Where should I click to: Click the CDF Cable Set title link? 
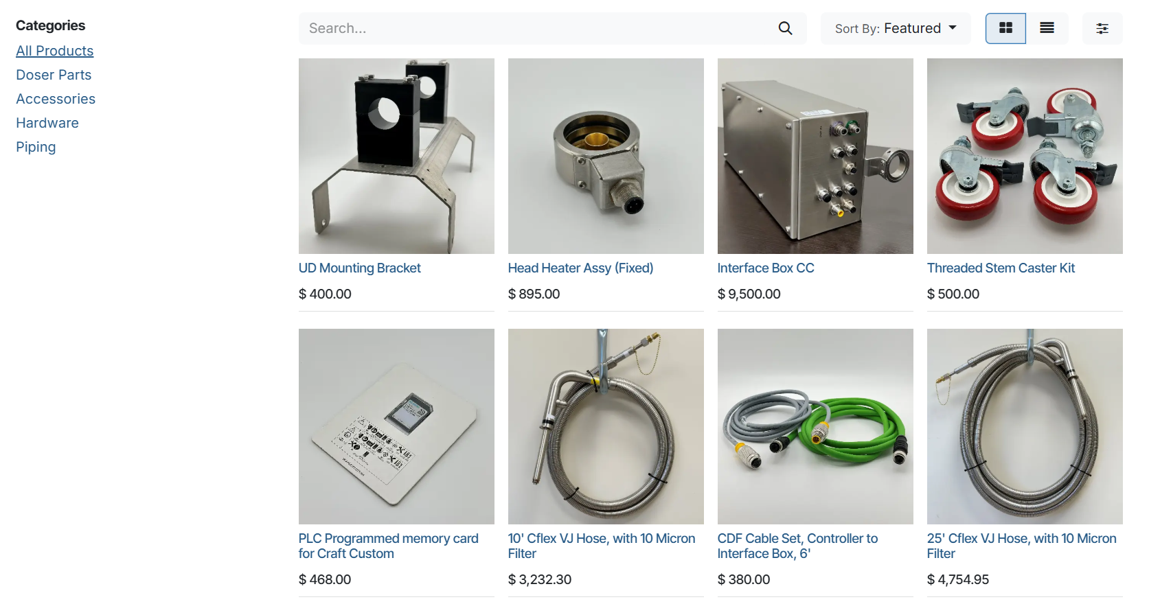tap(797, 546)
